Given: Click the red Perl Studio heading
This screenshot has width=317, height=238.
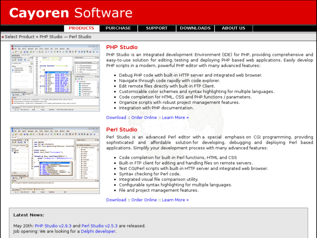Looking at the screenshot, I should (x=122, y=130).
